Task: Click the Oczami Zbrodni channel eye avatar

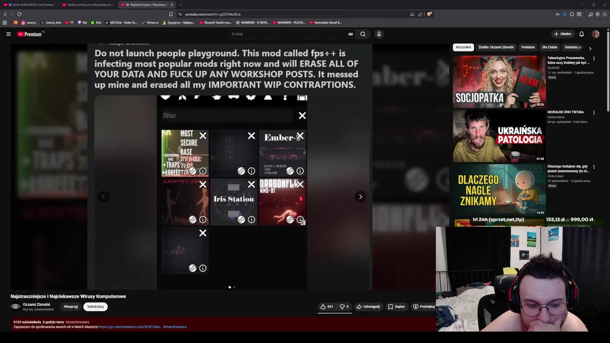Action: (15, 307)
